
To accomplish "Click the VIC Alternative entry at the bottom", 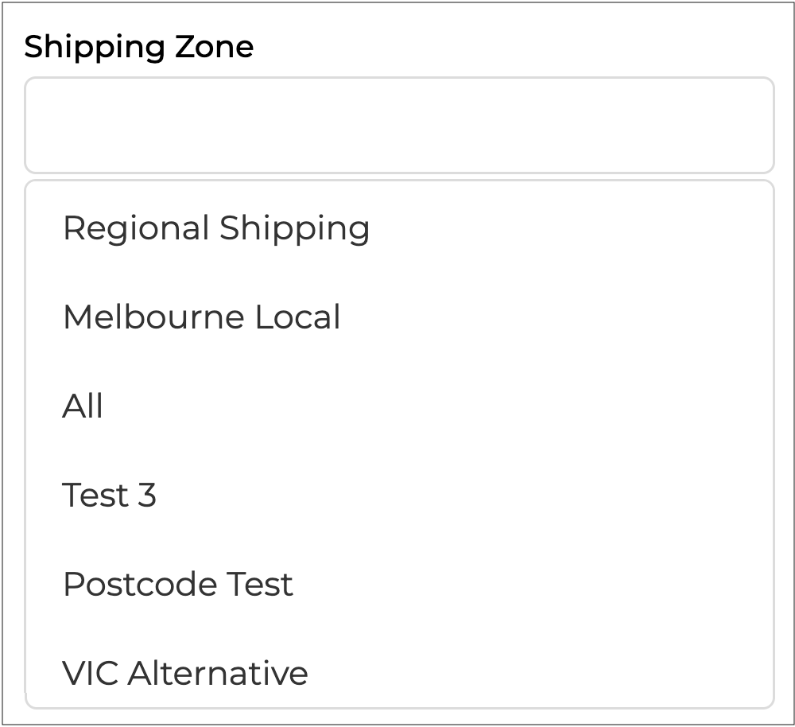I will [x=184, y=673].
